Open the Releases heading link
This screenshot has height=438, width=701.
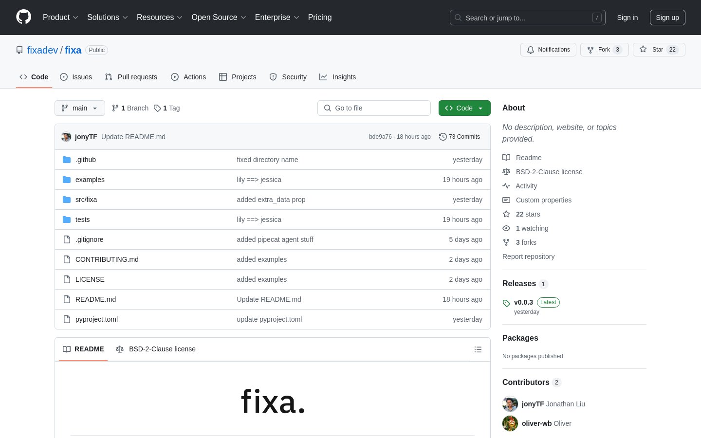(519, 284)
